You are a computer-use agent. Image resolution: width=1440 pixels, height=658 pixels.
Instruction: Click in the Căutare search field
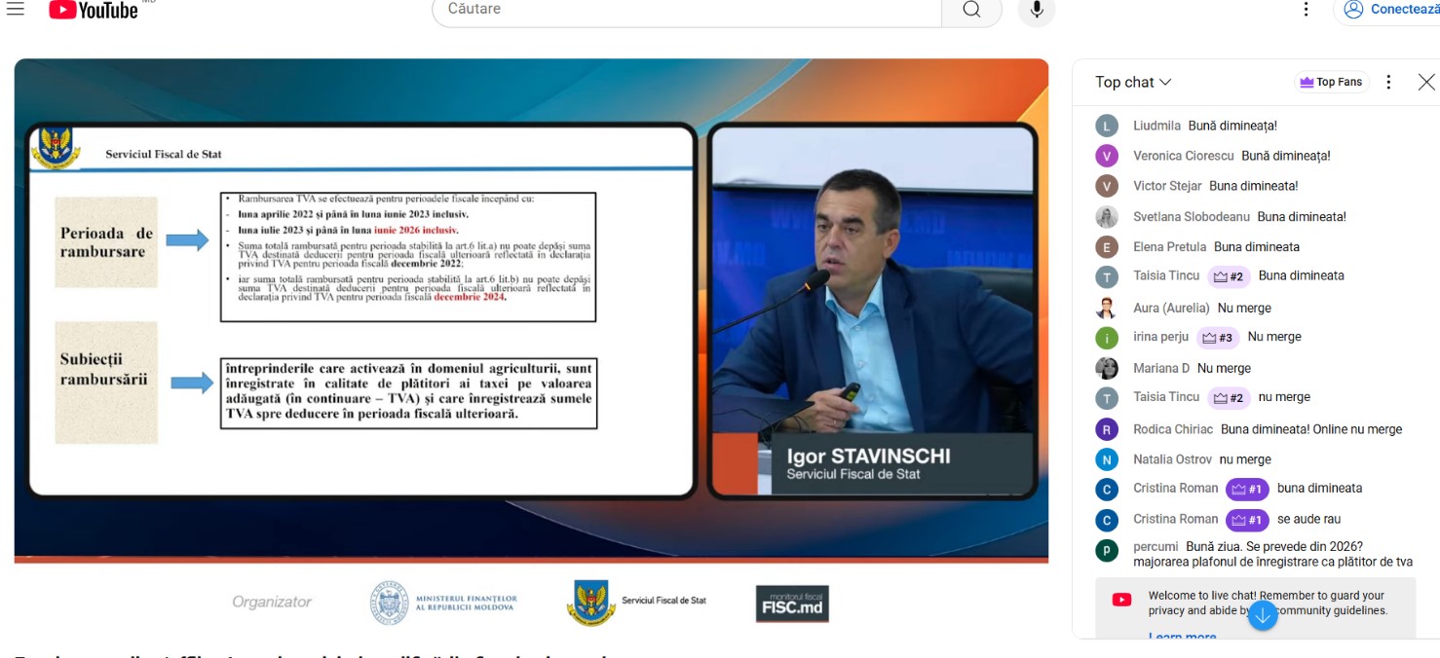click(682, 10)
